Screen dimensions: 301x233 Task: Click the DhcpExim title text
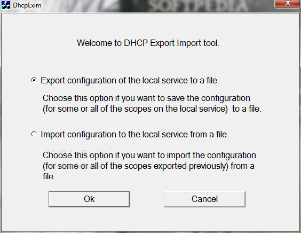(x=27, y=5)
